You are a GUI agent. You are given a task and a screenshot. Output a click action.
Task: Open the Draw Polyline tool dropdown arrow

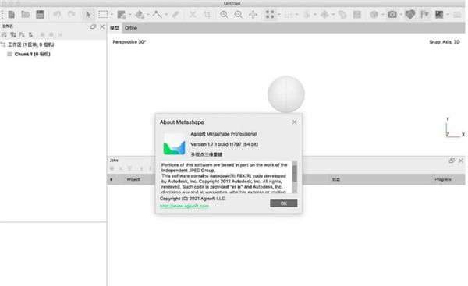166,15
